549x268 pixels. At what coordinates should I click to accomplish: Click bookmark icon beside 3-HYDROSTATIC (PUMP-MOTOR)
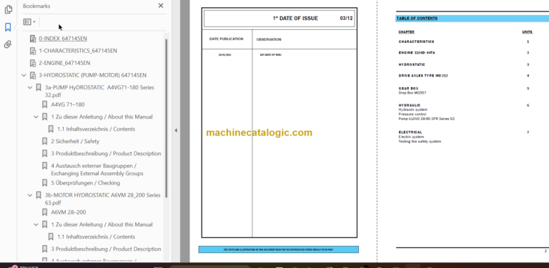(x=33, y=75)
